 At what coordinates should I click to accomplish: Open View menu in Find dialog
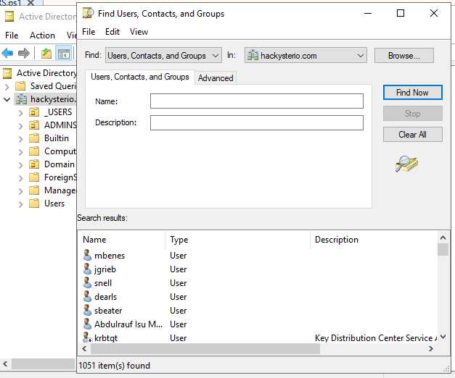pyautogui.click(x=139, y=32)
